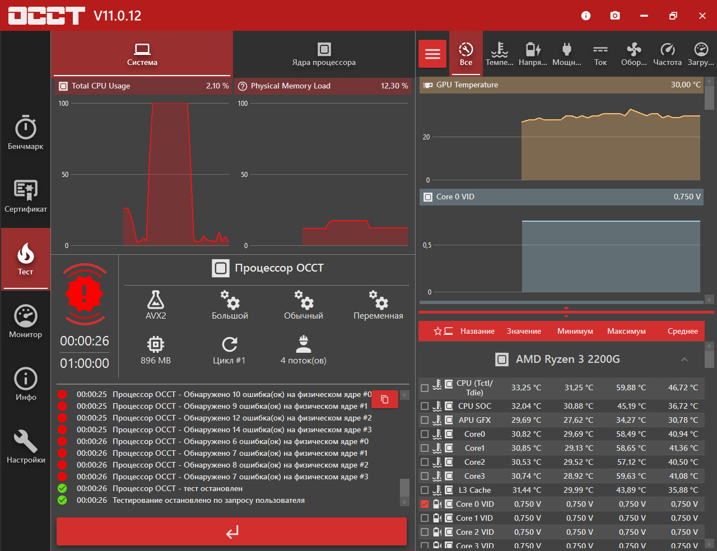The image size is (717, 551).
Task: Tick the Core 1 VID checkbox
Action: (425, 518)
